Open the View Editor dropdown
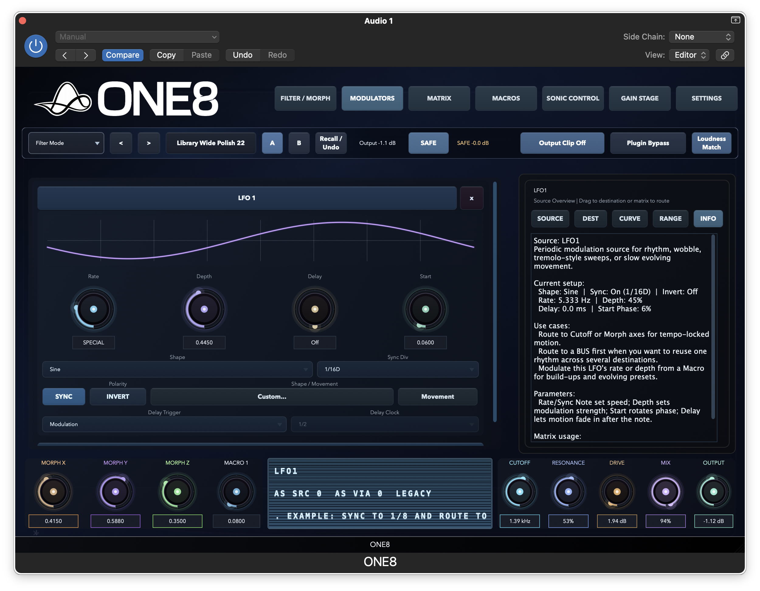The height and width of the screenshot is (591, 760). [689, 55]
